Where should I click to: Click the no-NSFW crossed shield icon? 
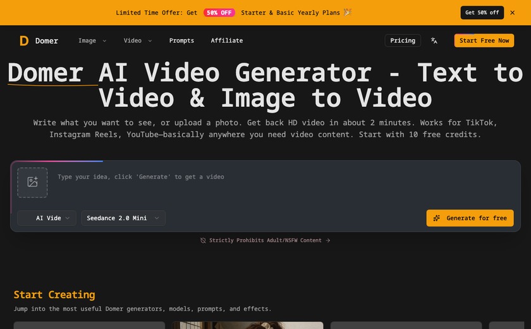(203, 240)
